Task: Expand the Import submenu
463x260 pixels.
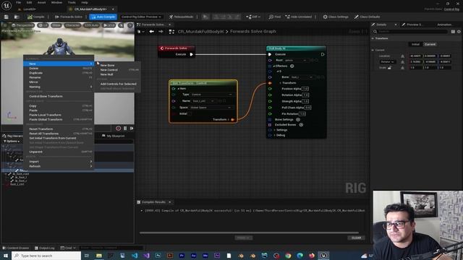Action: pos(59,162)
